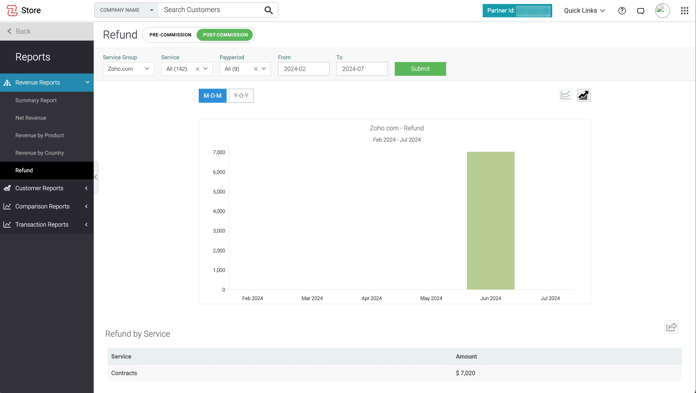This screenshot has width=696, height=393.
Task: Click the Partner Id badge
Action: (517, 11)
